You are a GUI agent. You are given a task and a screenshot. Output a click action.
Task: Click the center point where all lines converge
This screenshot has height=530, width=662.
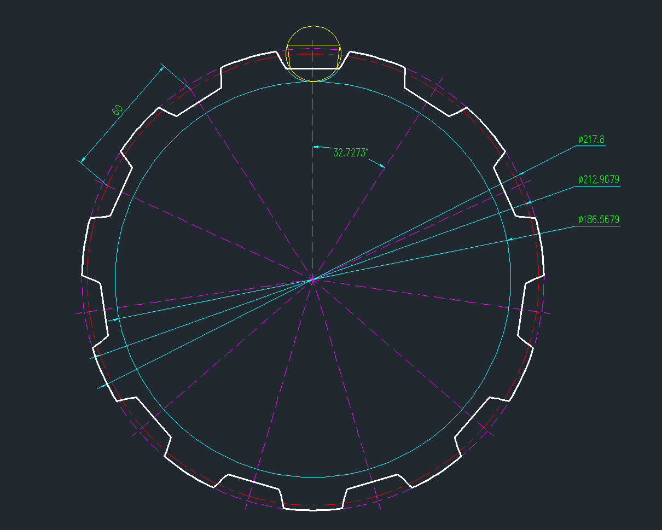pos(313,279)
